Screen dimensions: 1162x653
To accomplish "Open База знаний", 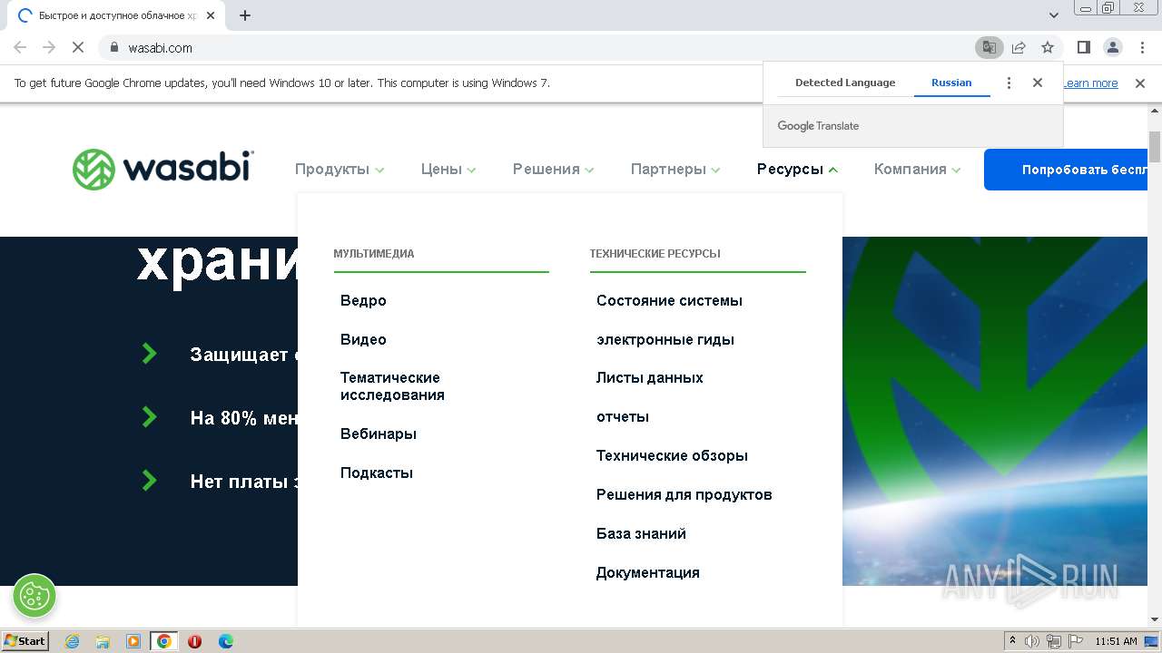I will [x=641, y=534].
